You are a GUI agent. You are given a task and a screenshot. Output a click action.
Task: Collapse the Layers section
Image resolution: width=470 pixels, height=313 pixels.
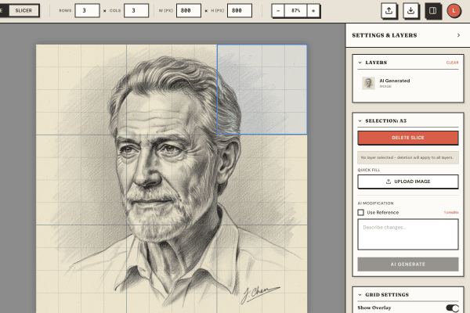pyautogui.click(x=360, y=63)
